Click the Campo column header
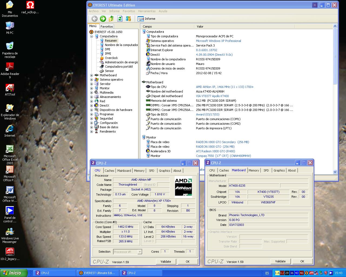The width and height of the screenshot is (346, 277). pos(167,27)
